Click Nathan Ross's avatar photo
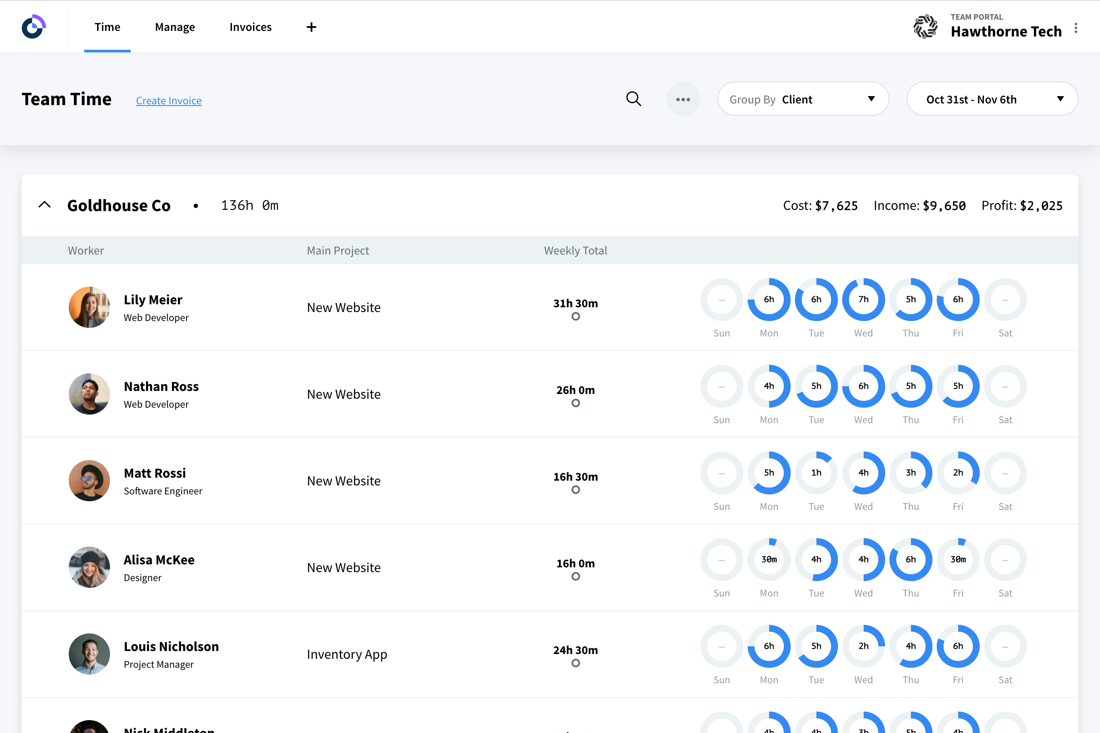 pos(89,394)
